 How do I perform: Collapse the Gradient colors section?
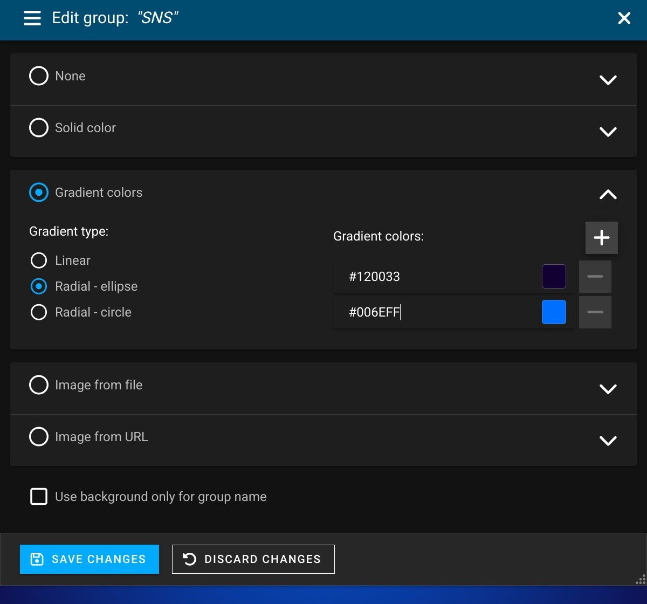tap(608, 194)
